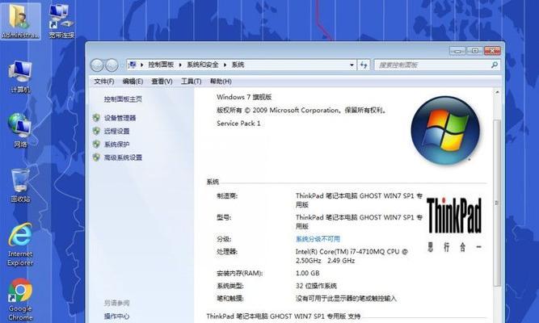Click 系统 in the breadcrumb path
The image size is (539, 323).
[x=238, y=65]
